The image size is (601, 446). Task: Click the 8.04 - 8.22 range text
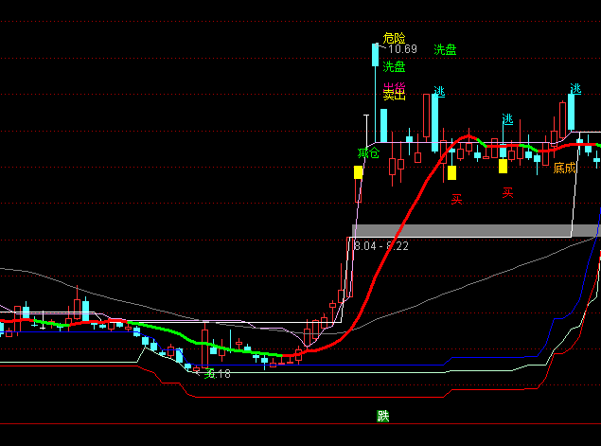pyautogui.click(x=380, y=246)
